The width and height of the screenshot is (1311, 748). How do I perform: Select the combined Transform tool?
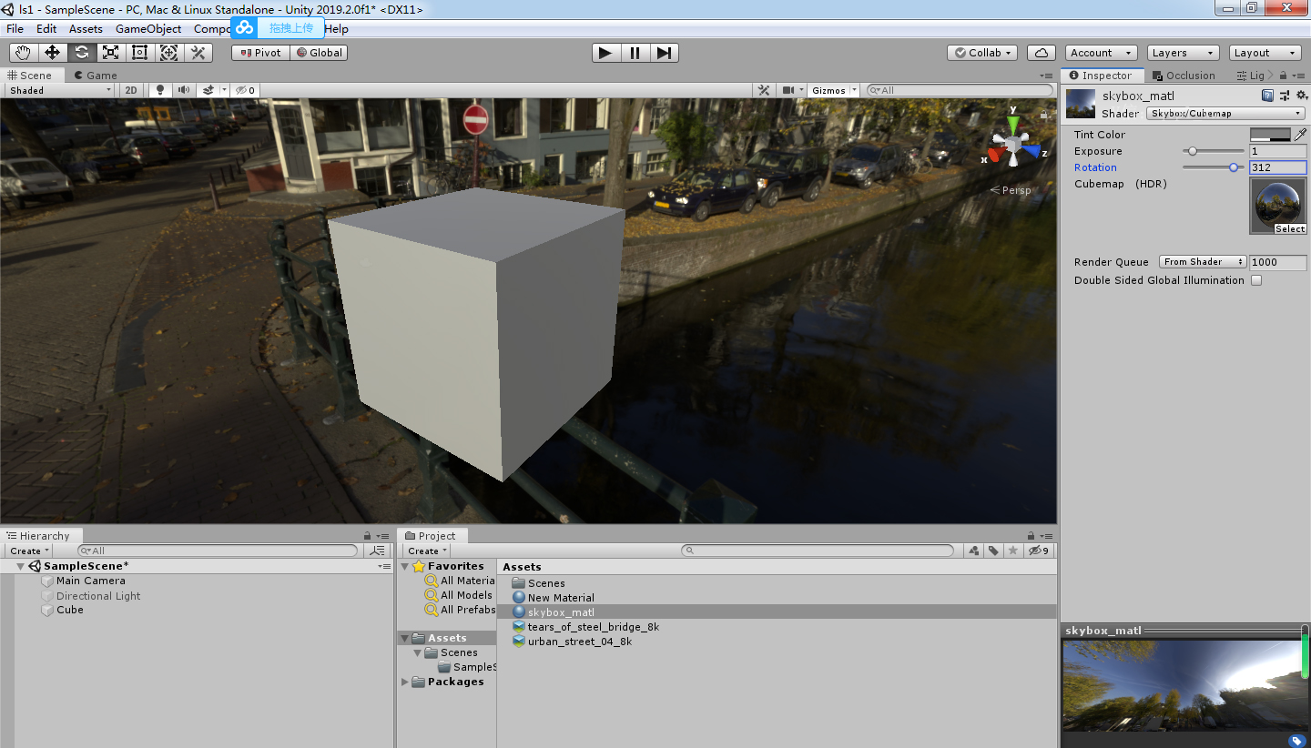pos(169,53)
